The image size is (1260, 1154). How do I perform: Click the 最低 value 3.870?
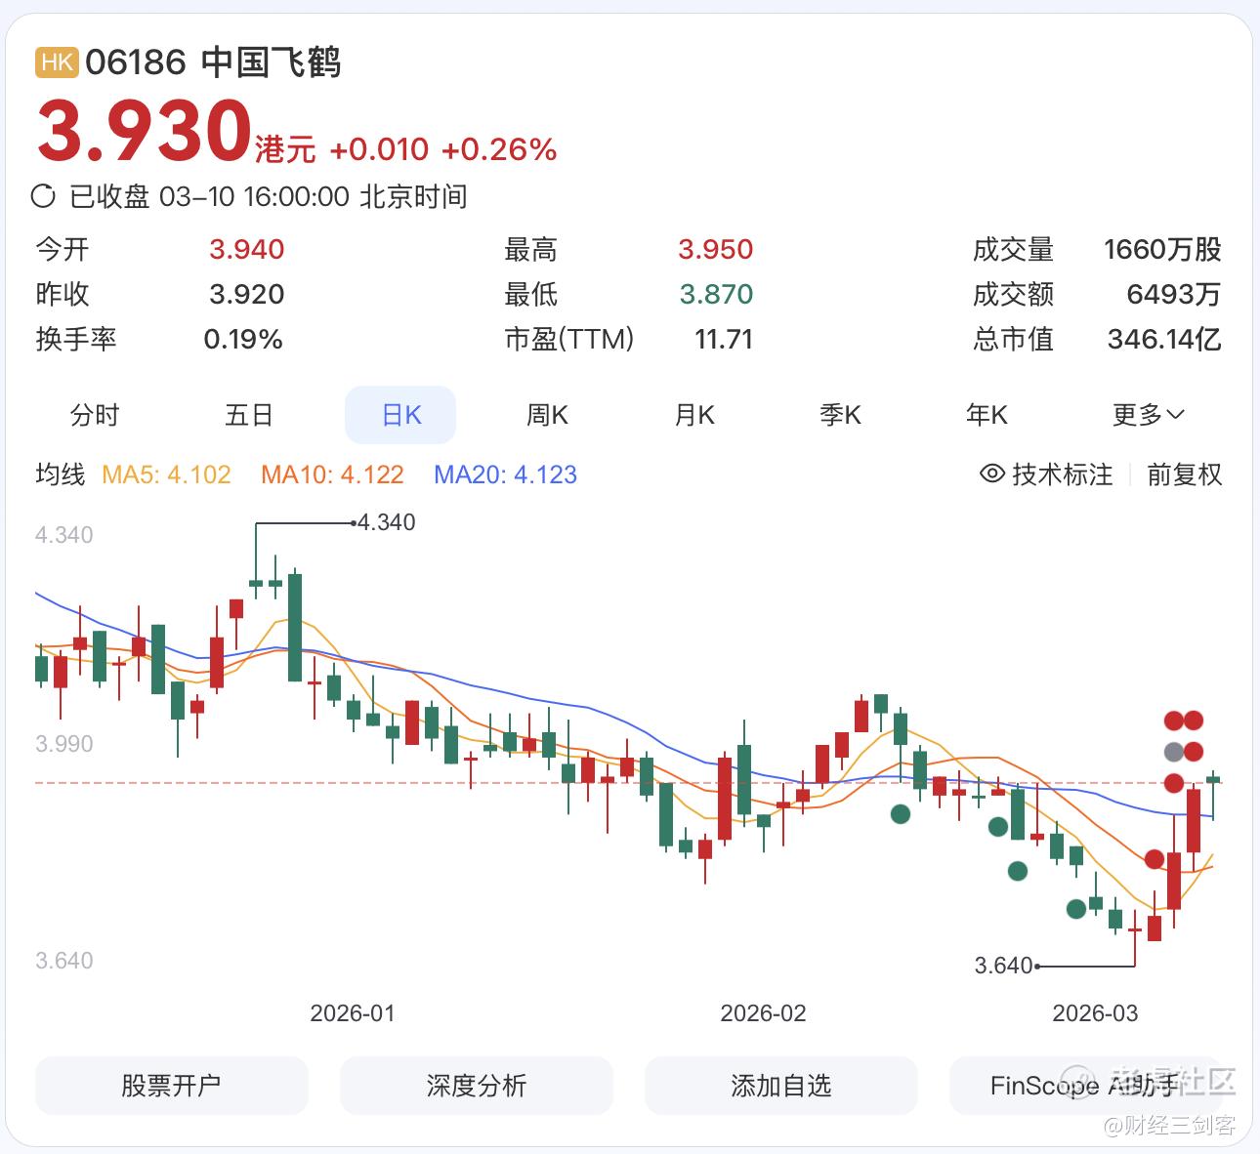click(716, 294)
